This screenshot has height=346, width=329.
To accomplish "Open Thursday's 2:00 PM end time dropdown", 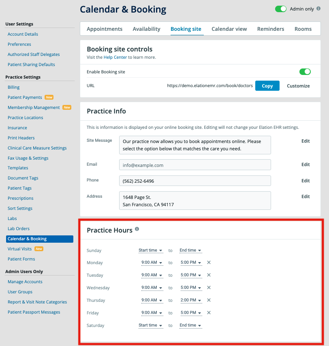I will (x=190, y=300).
